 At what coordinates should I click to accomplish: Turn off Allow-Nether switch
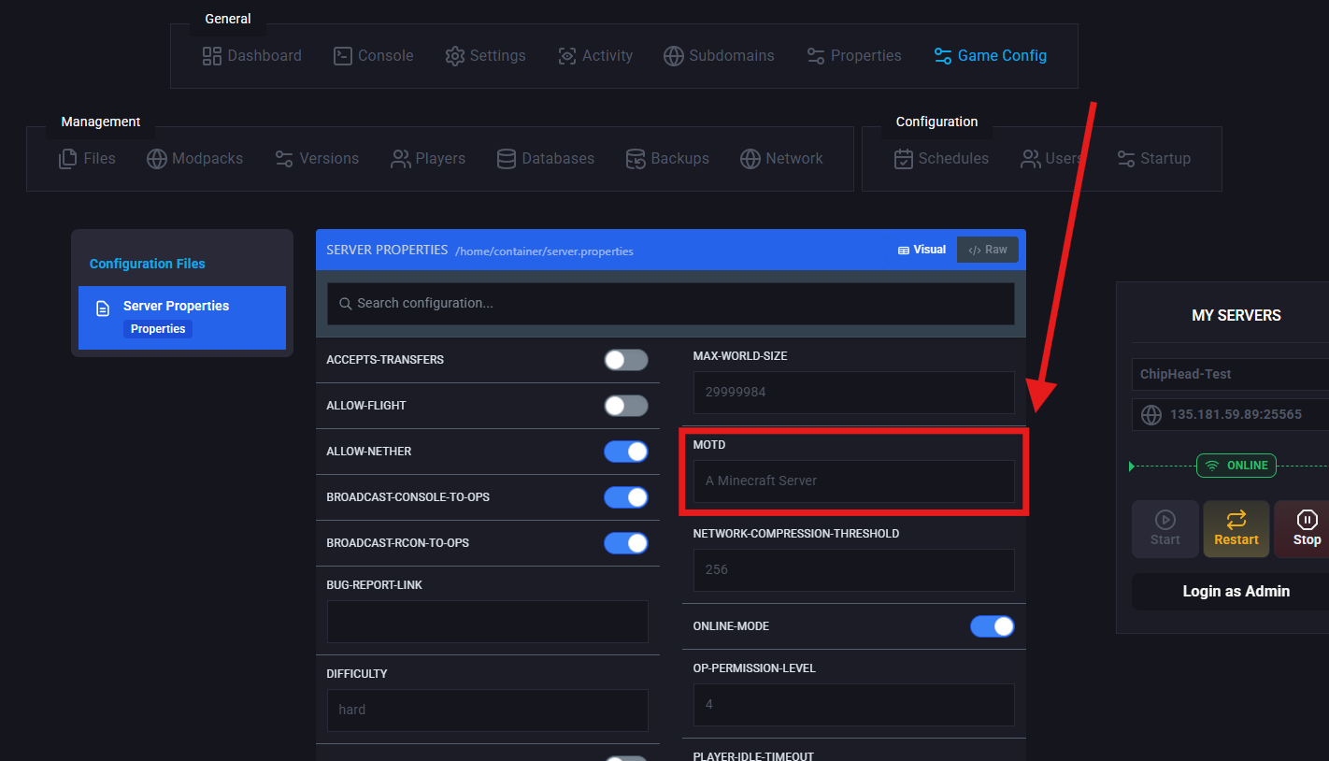(625, 452)
